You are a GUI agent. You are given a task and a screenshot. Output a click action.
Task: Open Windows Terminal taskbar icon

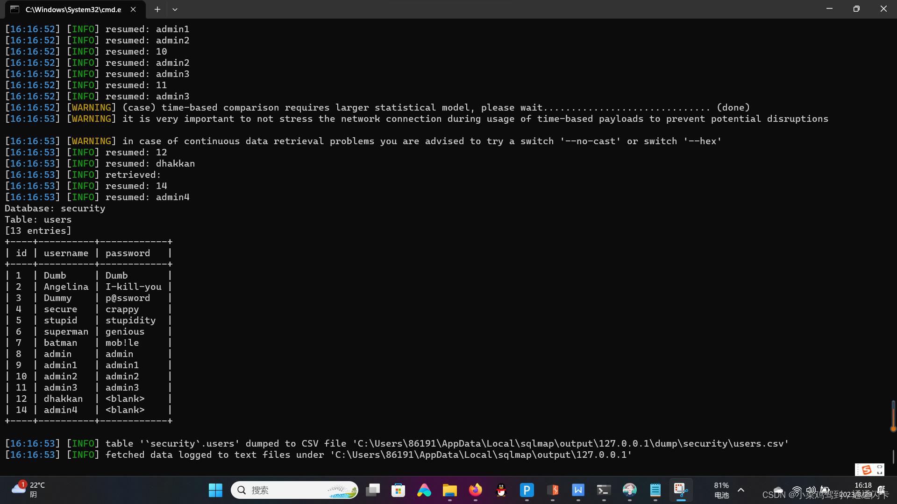tap(604, 490)
